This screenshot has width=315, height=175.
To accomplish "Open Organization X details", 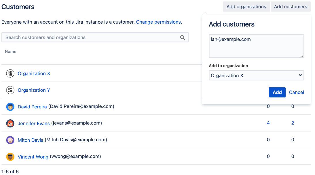I will (34, 73).
